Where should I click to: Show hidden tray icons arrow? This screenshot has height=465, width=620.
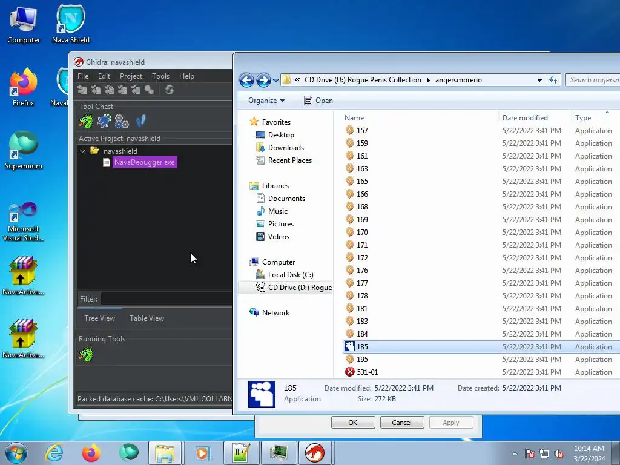pyautogui.click(x=515, y=453)
